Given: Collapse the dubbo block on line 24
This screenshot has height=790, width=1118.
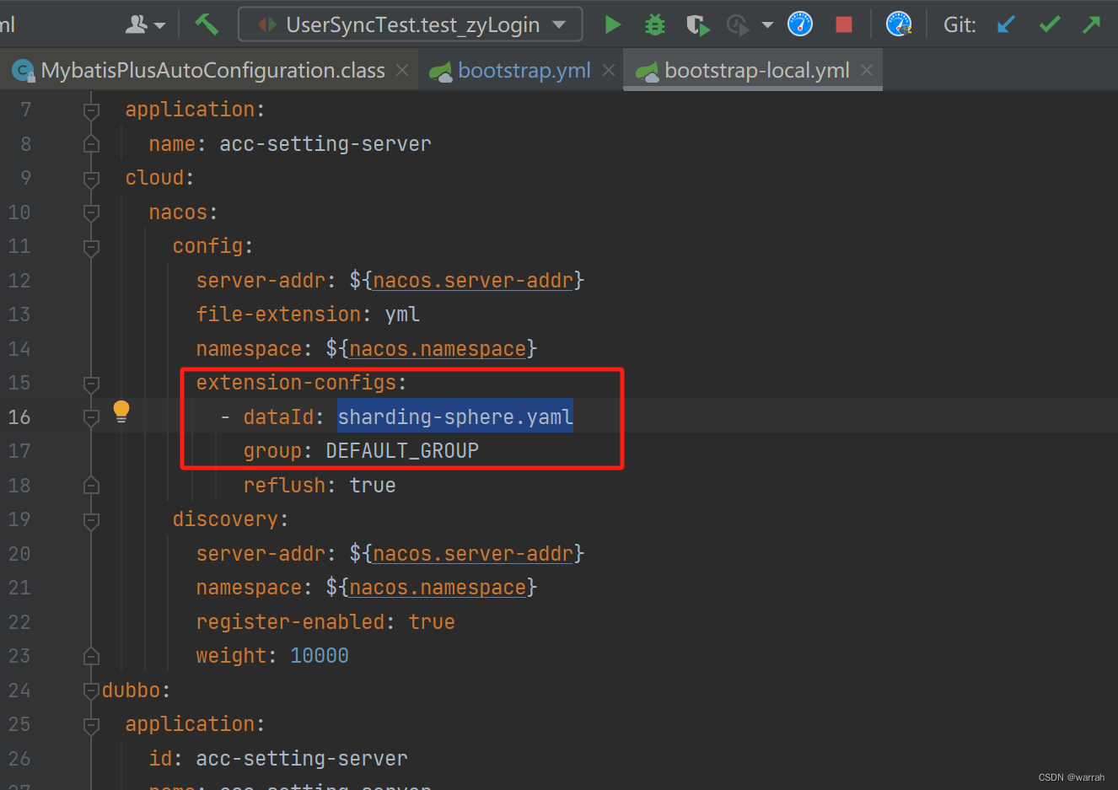Looking at the screenshot, I should [91, 691].
